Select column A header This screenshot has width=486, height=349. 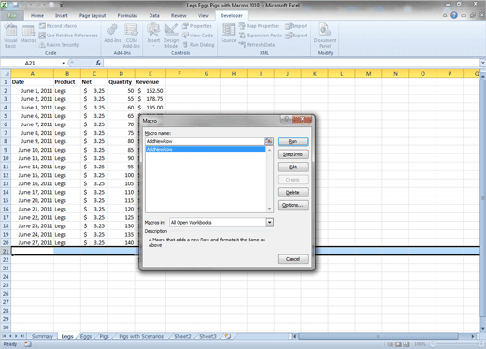(32, 74)
